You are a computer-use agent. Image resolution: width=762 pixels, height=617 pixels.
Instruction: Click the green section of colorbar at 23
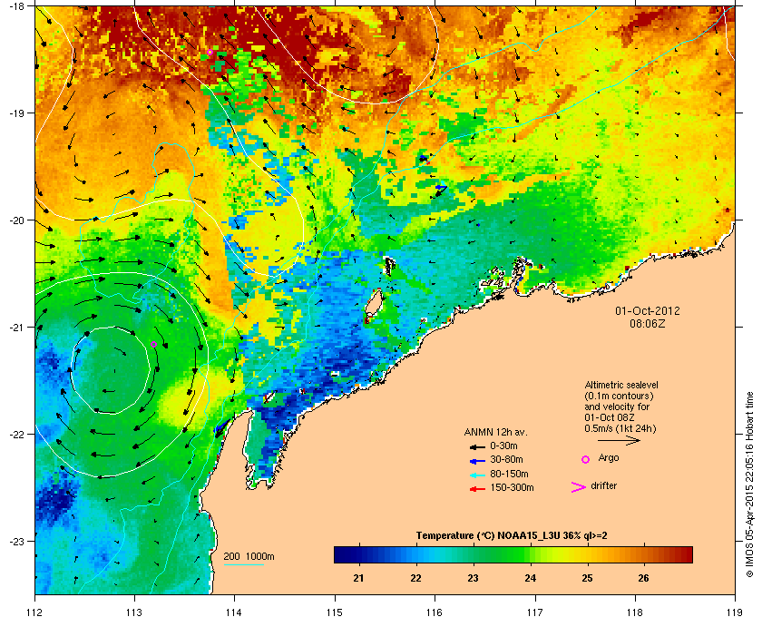coord(474,554)
